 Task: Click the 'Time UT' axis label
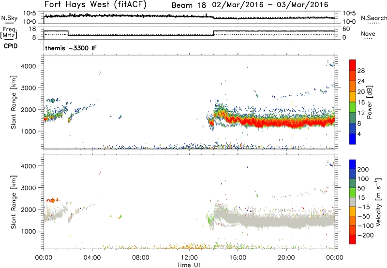(189, 265)
